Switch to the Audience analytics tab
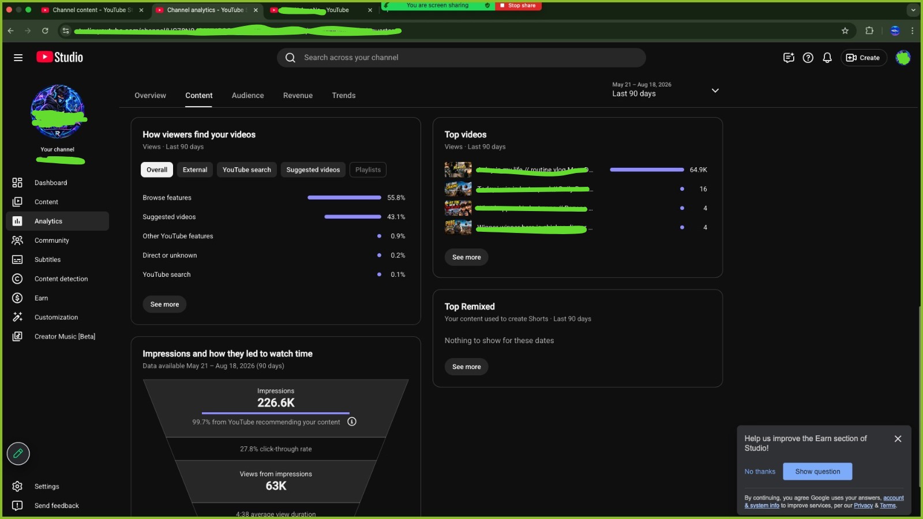 [247, 96]
